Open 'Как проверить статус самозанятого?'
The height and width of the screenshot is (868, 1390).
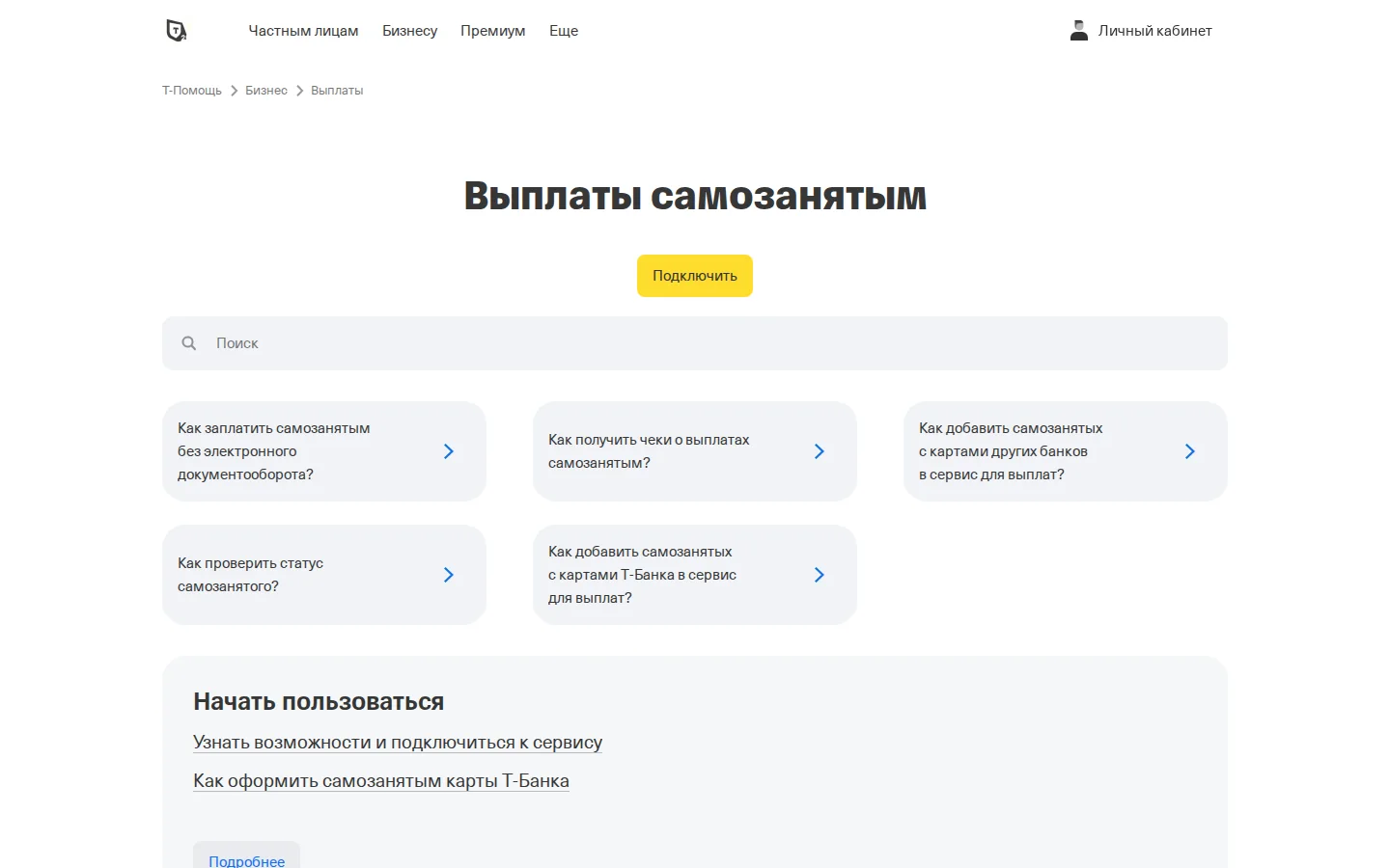(324, 575)
